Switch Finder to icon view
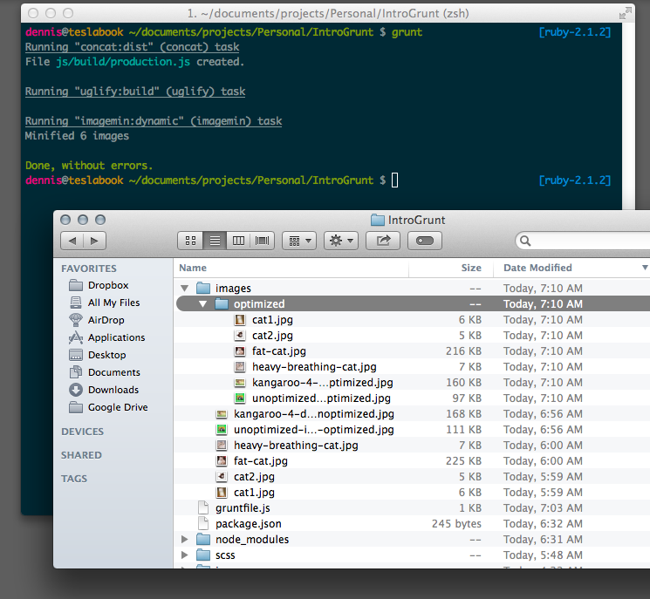650x599 pixels. (x=190, y=241)
